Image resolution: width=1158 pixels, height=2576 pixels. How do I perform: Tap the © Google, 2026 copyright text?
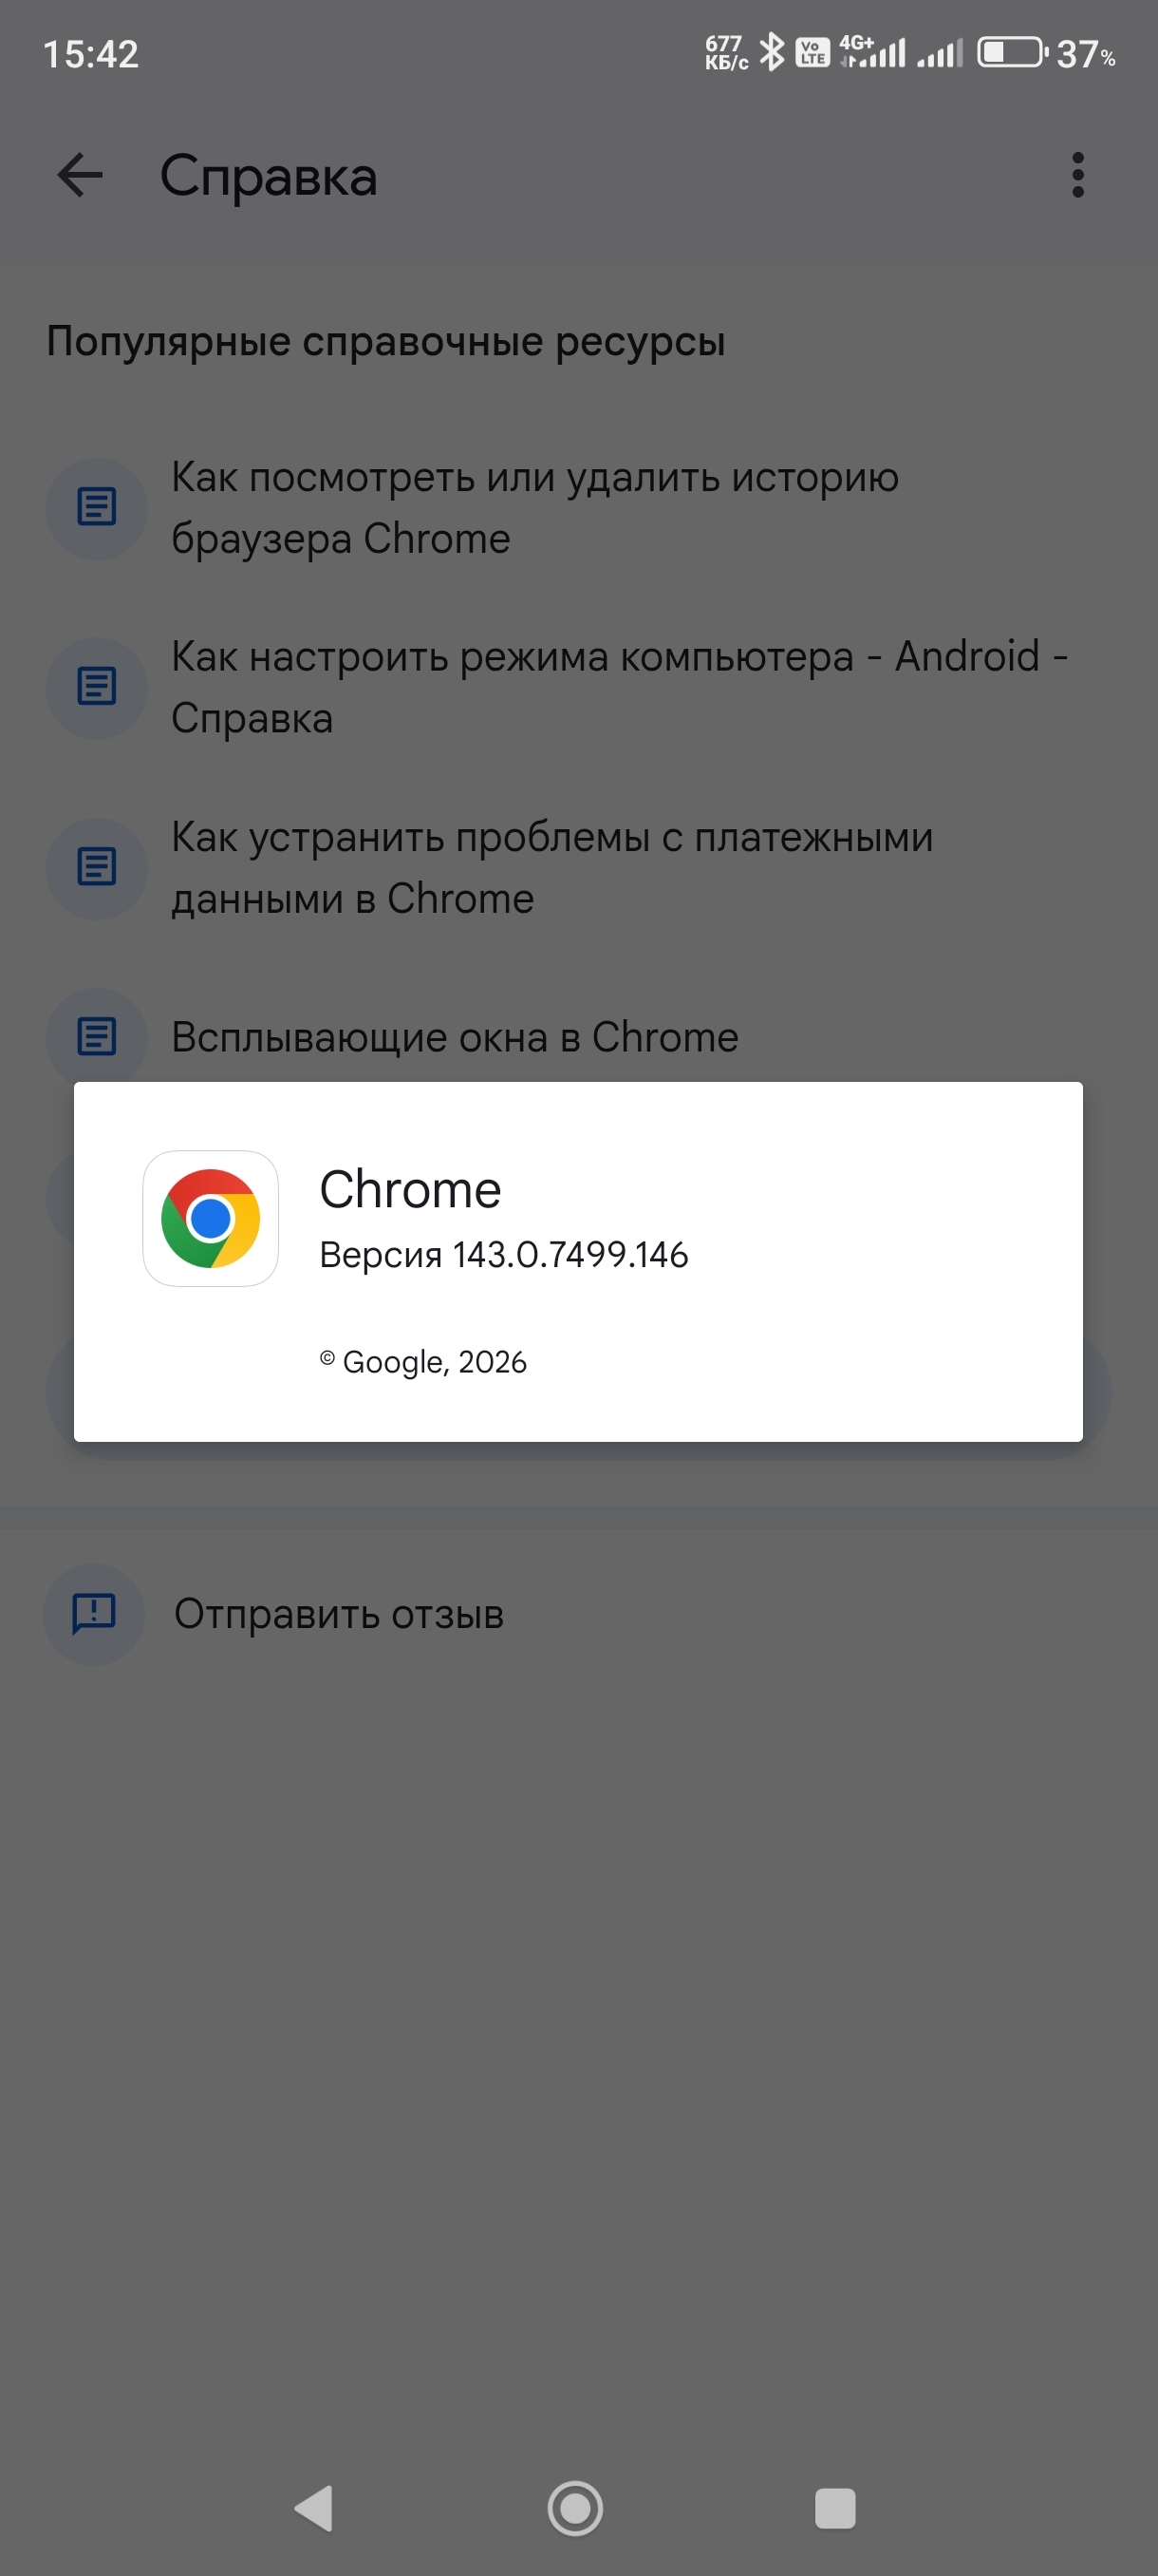422,1362
